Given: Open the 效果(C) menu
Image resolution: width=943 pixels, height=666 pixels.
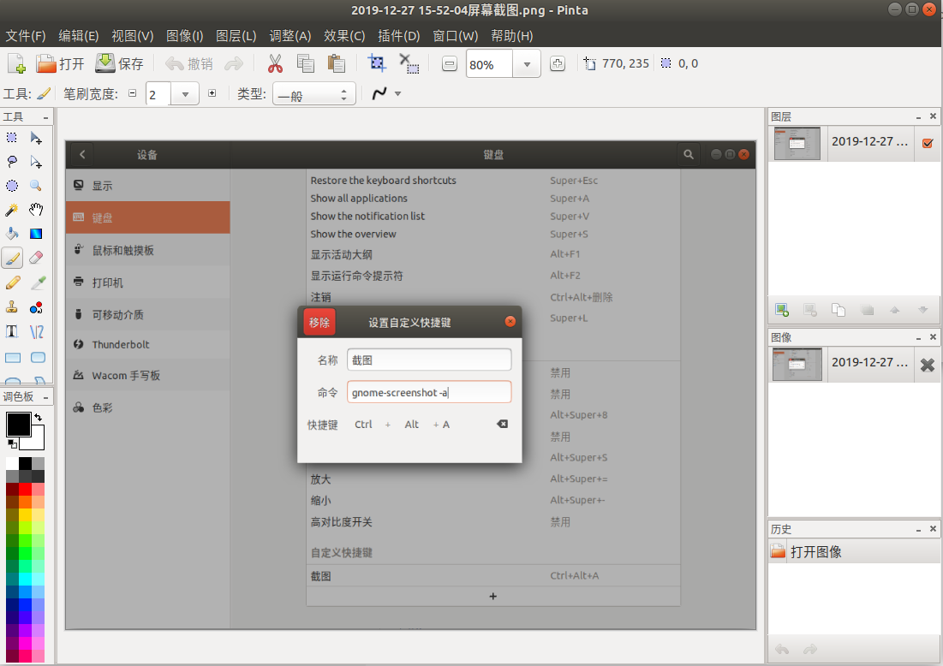Looking at the screenshot, I should pyautogui.click(x=344, y=36).
